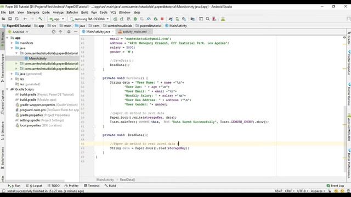Screen dimensions: 351x197
Task: Open the samsung SM-G930W8 device dropdown
Action: (x=89, y=19)
